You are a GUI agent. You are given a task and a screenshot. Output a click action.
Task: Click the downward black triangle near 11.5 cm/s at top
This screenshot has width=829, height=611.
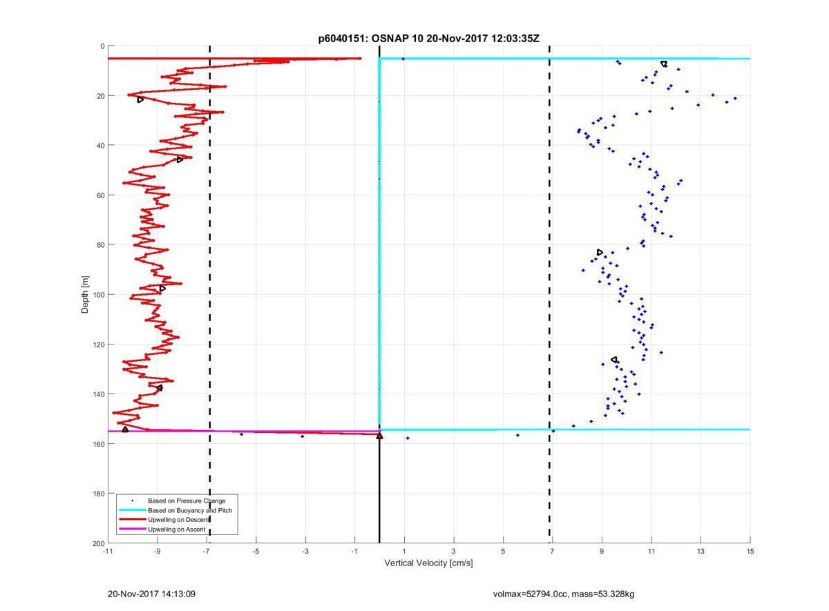[x=664, y=64]
